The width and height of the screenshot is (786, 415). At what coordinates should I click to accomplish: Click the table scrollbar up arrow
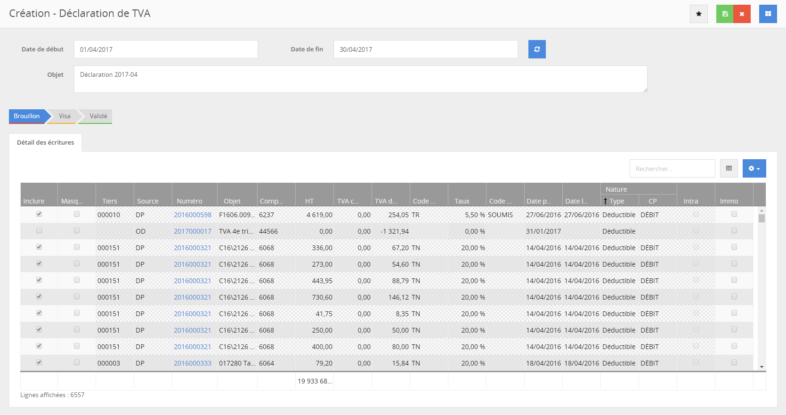pyautogui.click(x=762, y=211)
